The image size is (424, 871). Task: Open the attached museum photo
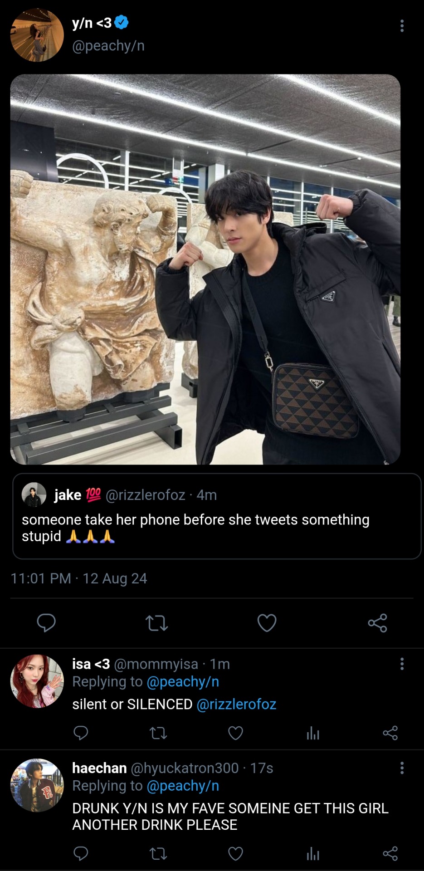point(205,269)
